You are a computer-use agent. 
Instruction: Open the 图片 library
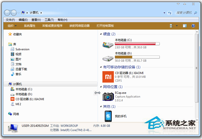[16, 59]
